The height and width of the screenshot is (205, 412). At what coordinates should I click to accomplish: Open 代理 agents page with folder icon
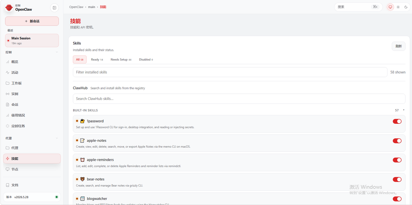coord(32,148)
